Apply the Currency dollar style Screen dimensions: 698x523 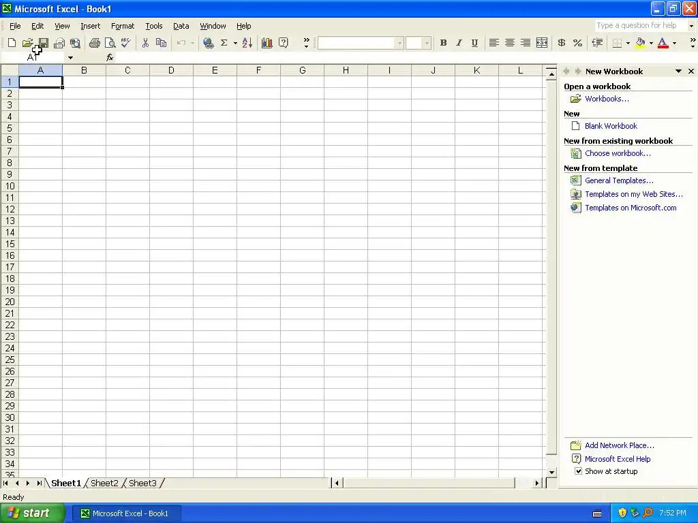click(562, 43)
